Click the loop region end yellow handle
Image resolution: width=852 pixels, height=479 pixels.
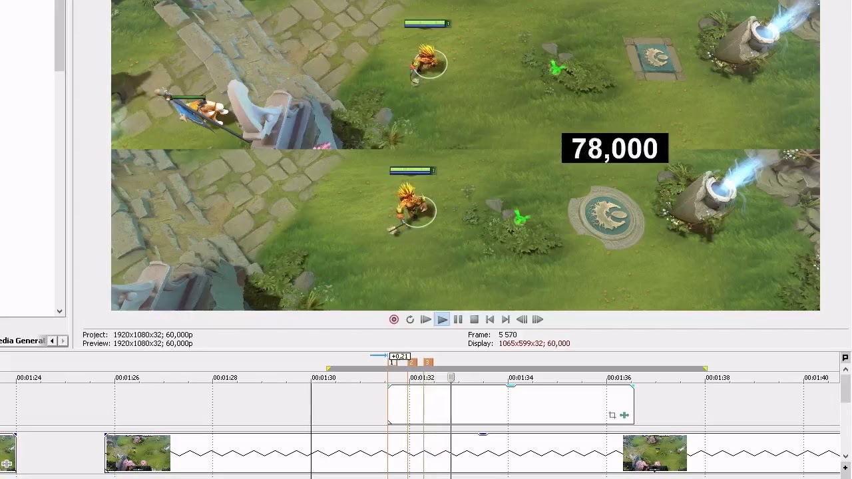(x=705, y=368)
